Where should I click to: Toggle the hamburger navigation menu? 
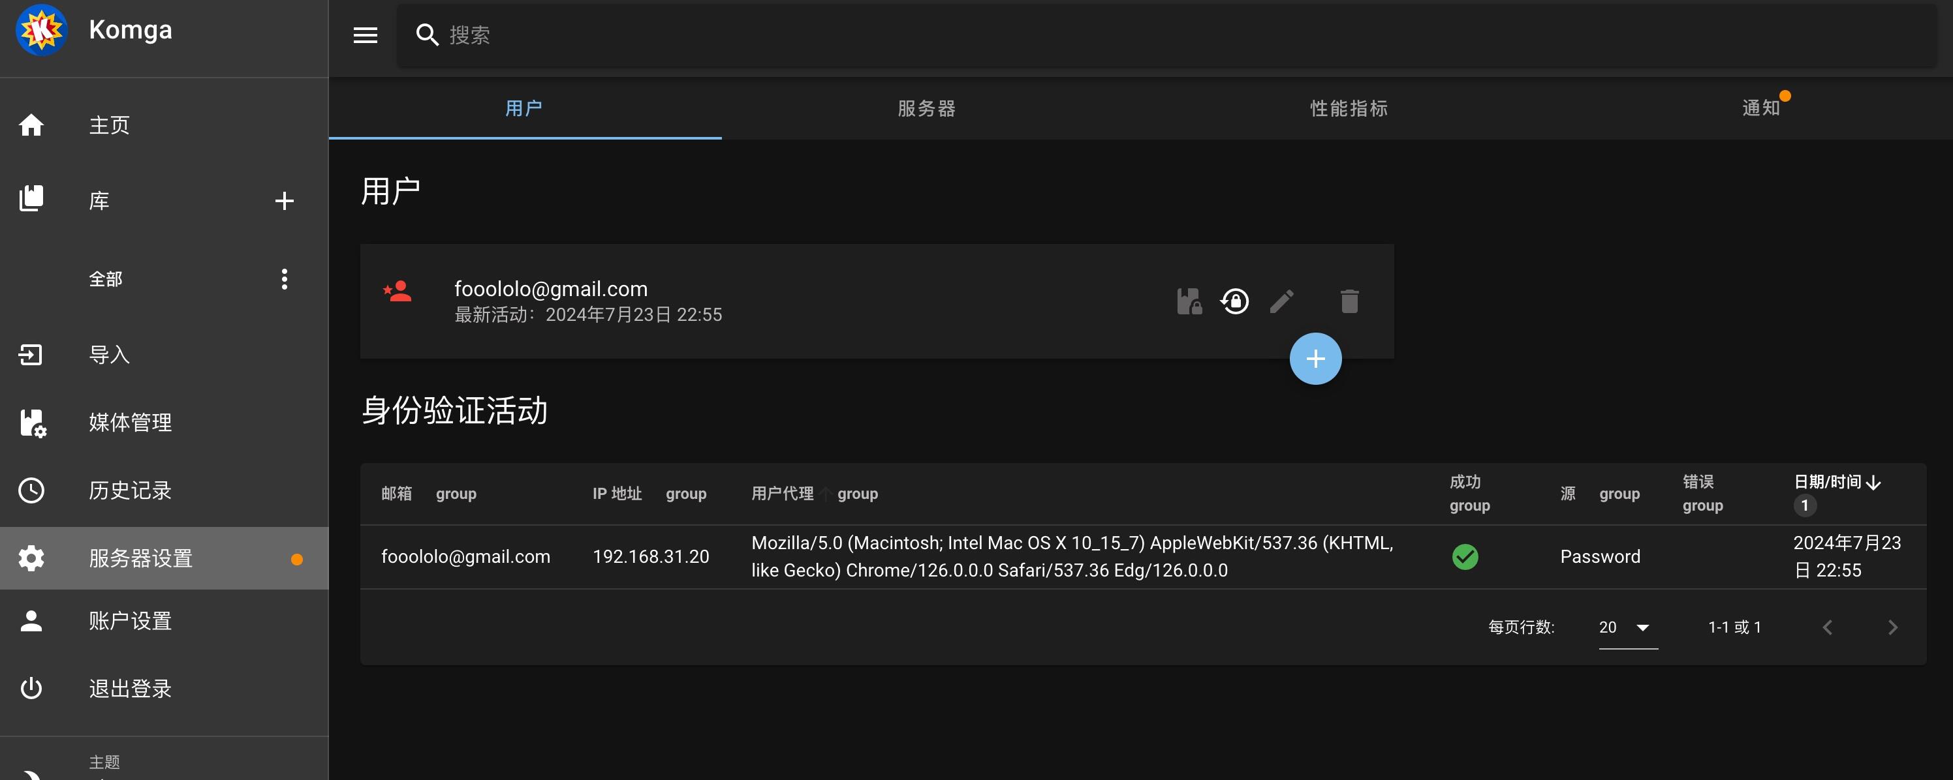(366, 35)
